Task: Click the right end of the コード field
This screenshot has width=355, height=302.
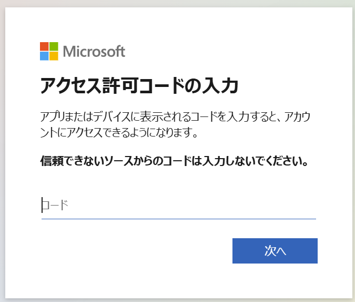Action: (310, 205)
